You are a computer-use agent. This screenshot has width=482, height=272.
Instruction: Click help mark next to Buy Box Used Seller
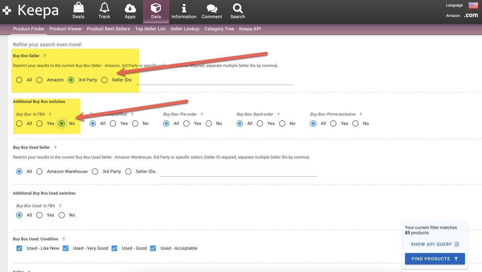pyautogui.click(x=55, y=148)
